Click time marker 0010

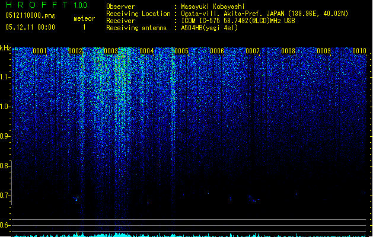[359, 51]
